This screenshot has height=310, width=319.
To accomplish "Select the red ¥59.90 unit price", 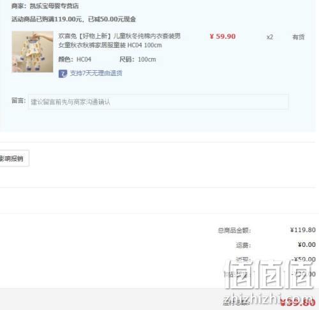I will point(223,36).
